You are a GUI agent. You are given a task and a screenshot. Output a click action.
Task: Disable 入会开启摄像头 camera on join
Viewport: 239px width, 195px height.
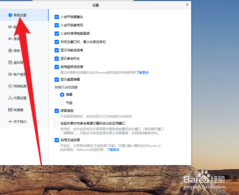57,17
